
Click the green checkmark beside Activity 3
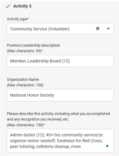pyautogui.click(x=8, y=6)
